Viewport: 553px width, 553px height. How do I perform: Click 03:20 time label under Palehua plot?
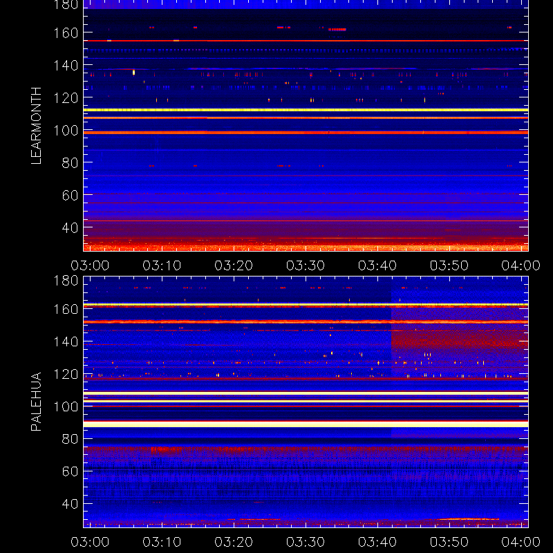[x=234, y=542]
